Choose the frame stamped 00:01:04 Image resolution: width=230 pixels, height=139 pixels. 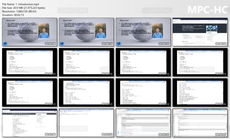[x=200, y=62]
